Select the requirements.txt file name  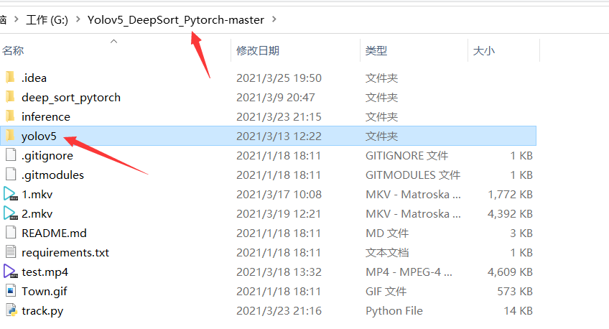tap(65, 253)
